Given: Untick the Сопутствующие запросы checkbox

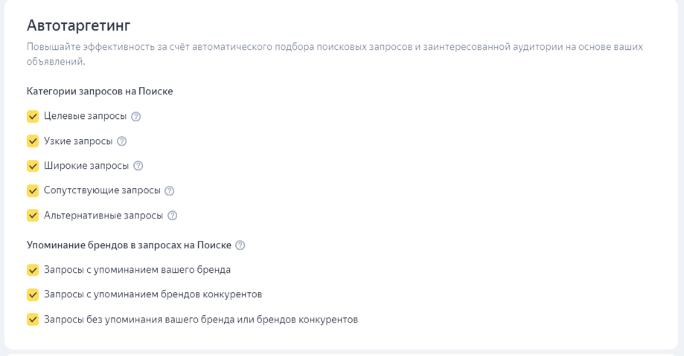Looking at the screenshot, I should pyautogui.click(x=33, y=190).
